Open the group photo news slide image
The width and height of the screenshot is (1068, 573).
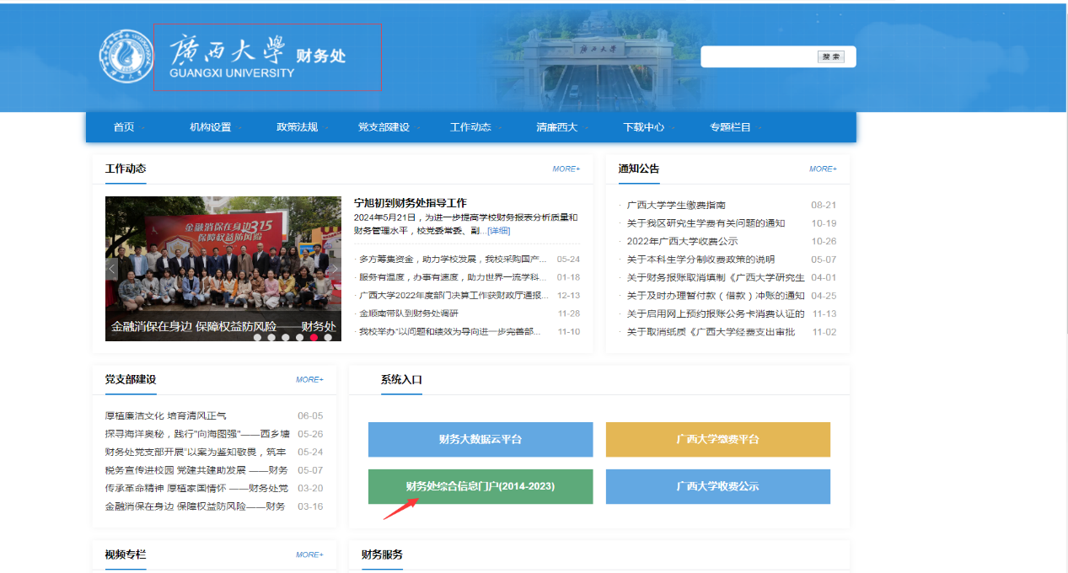click(x=223, y=261)
